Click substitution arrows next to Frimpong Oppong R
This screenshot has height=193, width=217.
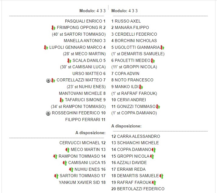pos(53,28)
